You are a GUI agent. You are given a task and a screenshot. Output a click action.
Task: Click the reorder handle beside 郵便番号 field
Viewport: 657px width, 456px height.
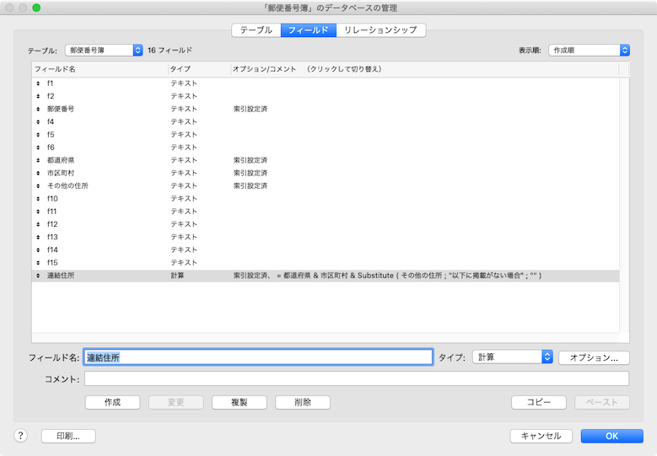click(x=38, y=110)
